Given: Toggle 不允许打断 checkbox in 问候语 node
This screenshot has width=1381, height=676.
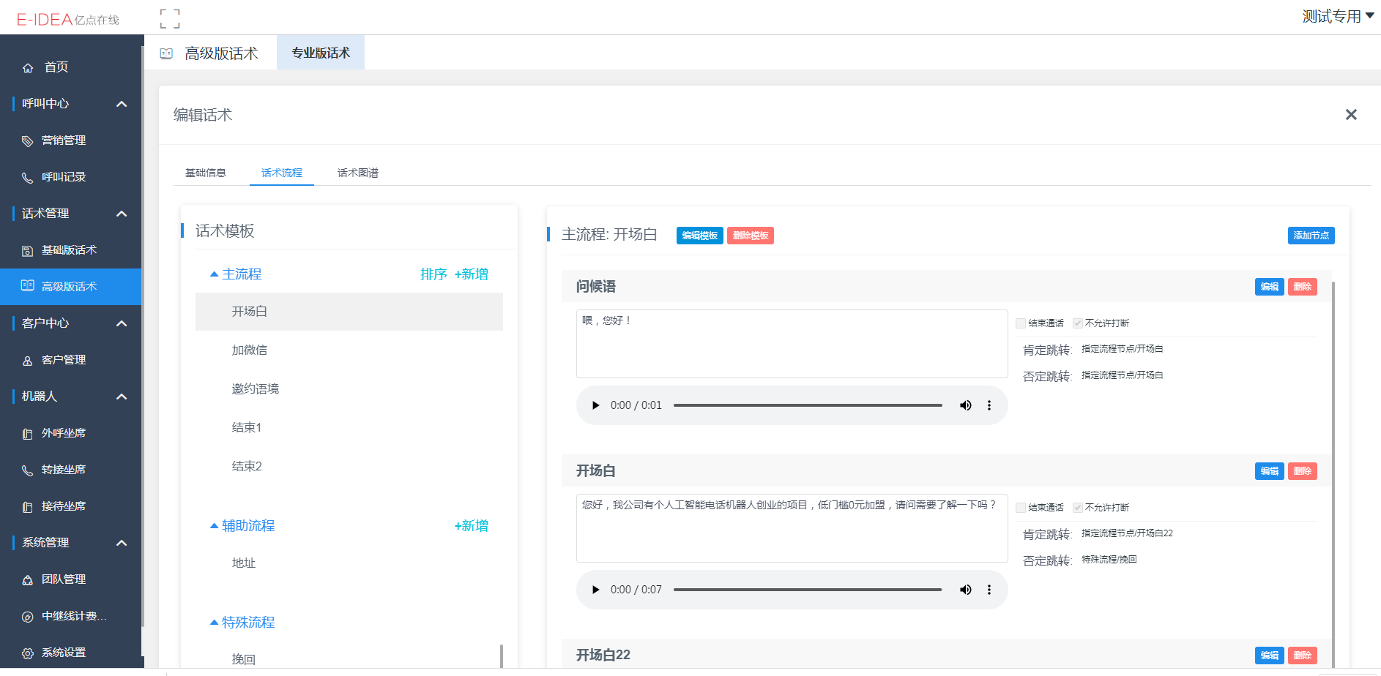Looking at the screenshot, I should pyautogui.click(x=1078, y=323).
